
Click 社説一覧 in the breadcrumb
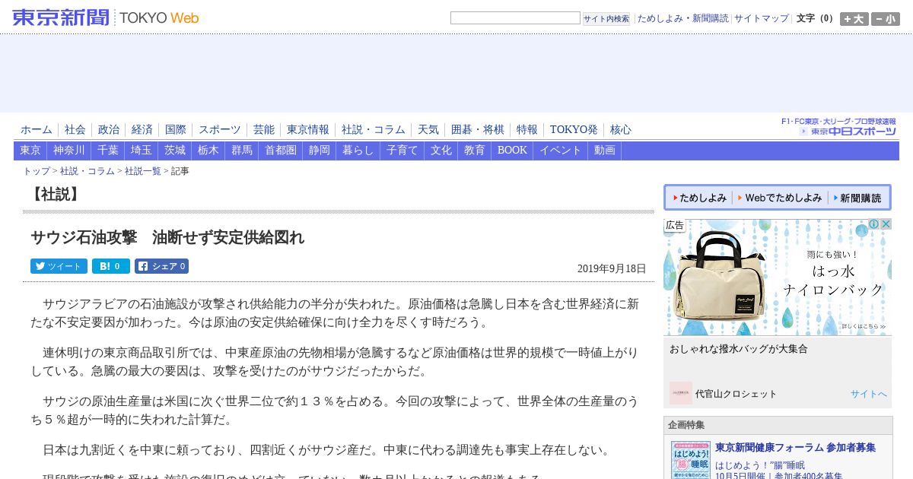pos(143,171)
